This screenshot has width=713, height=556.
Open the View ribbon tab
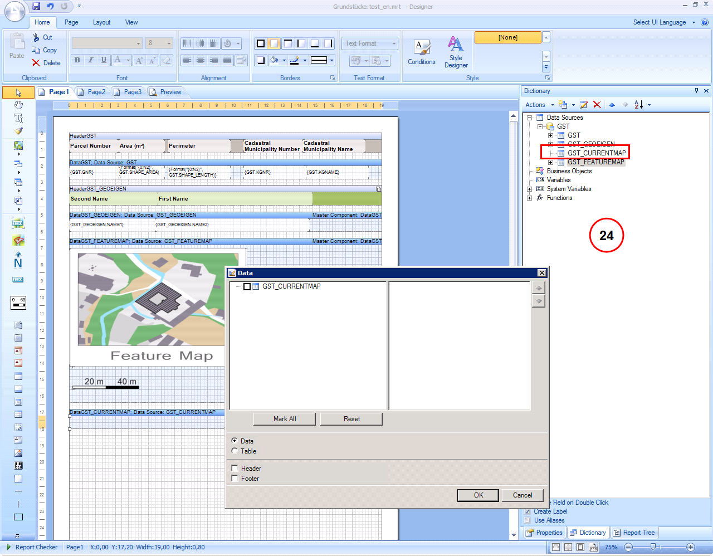(131, 22)
